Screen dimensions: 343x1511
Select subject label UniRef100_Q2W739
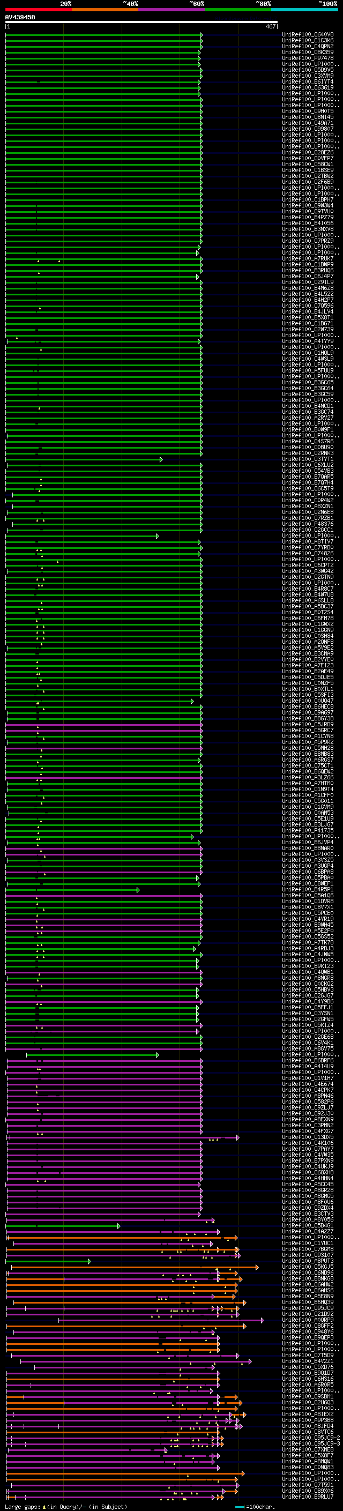pos(308,329)
